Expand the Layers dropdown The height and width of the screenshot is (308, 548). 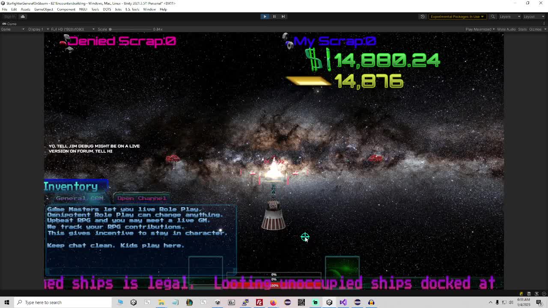509,17
